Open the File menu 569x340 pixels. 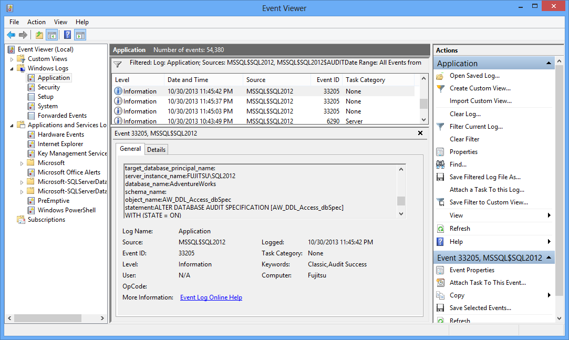[14, 22]
